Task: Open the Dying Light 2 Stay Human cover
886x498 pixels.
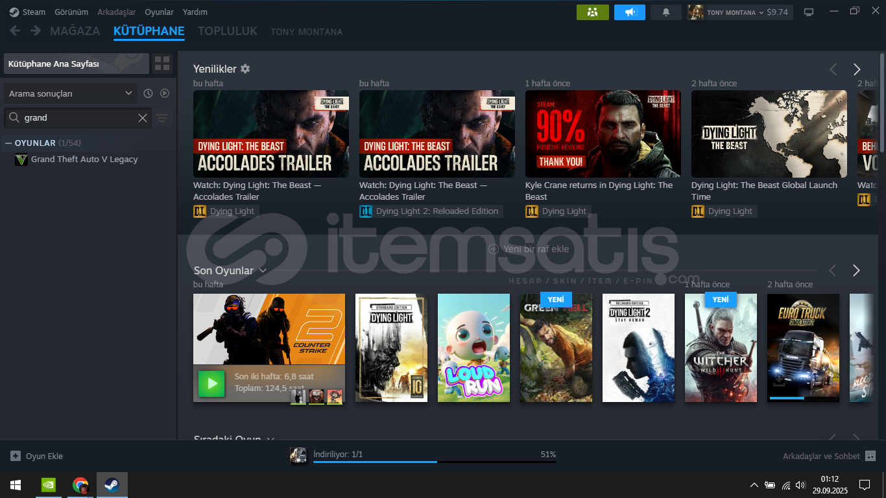Action: tap(638, 348)
